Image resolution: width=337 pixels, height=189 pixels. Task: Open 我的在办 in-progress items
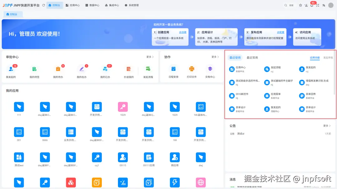click(x=81, y=72)
